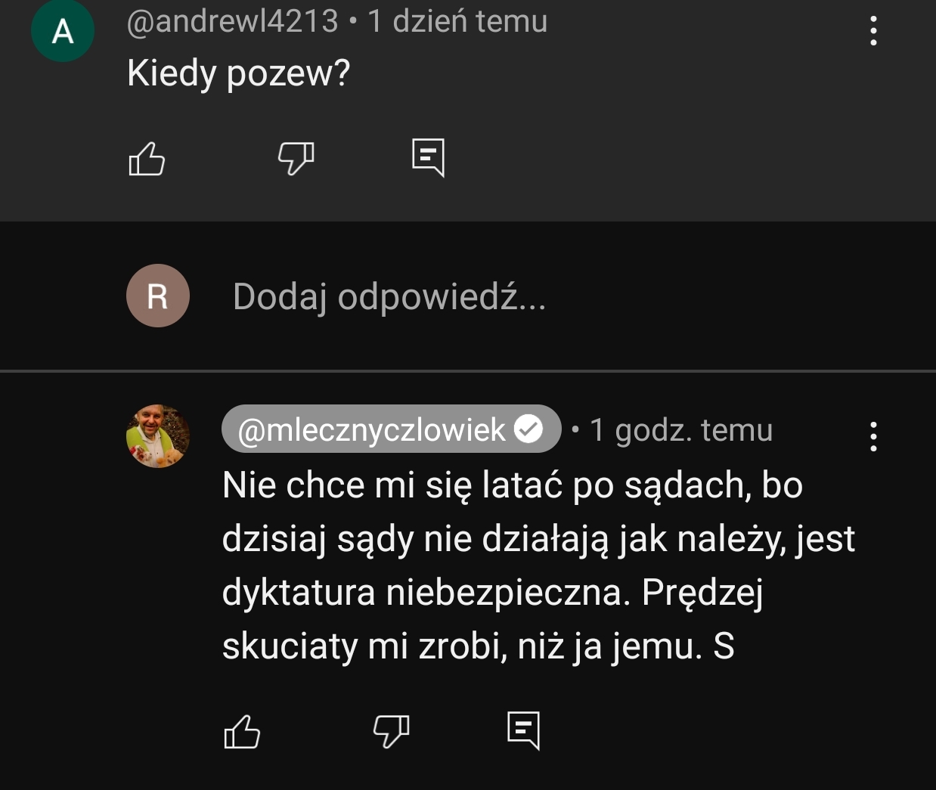936x790 pixels.
Task: Open andrewl4213's green "A" avatar
Action: [x=63, y=31]
